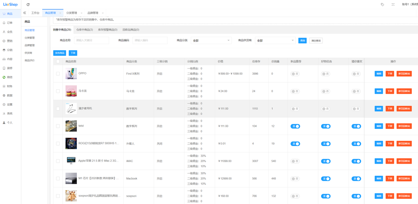Enable 新品推荐 toggle for 马卡龙

[295, 91]
